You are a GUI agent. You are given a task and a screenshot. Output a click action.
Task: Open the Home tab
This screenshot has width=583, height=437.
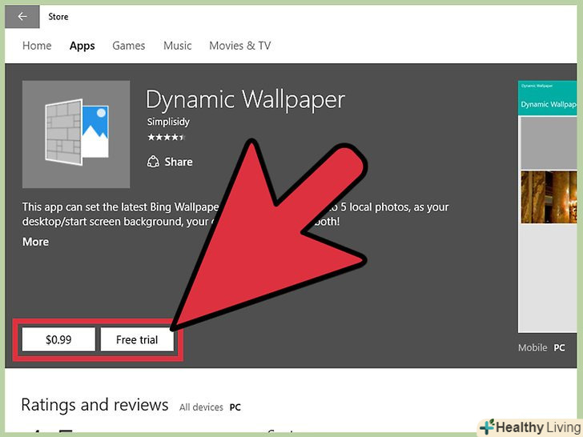[37, 46]
